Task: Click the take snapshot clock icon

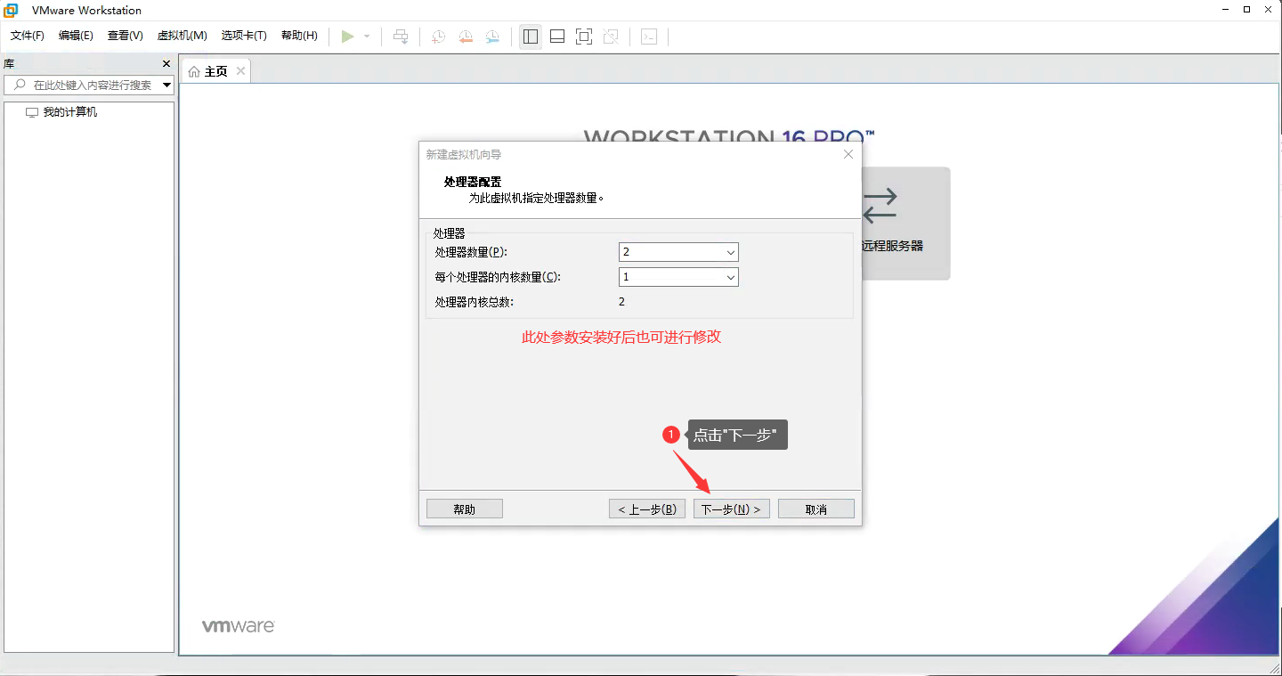Action: (x=438, y=37)
